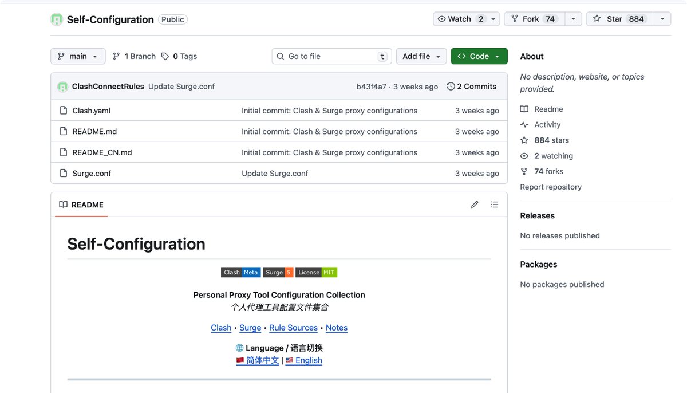
Task: Click the Surge 5 badge
Action: [278, 272]
